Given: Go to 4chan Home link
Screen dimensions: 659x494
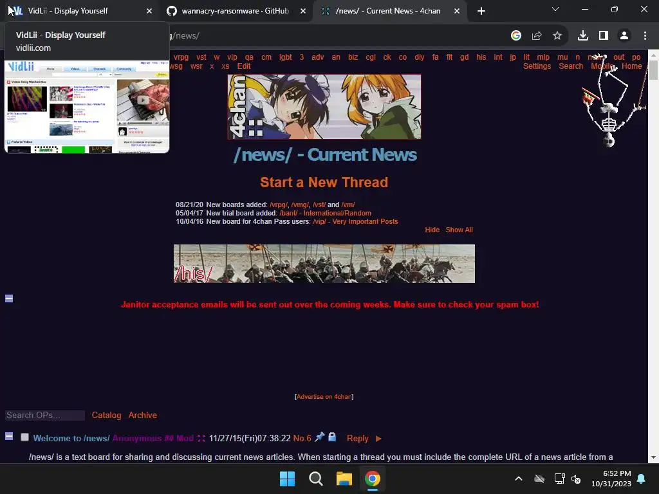Looking at the screenshot, I should point(632,66).
